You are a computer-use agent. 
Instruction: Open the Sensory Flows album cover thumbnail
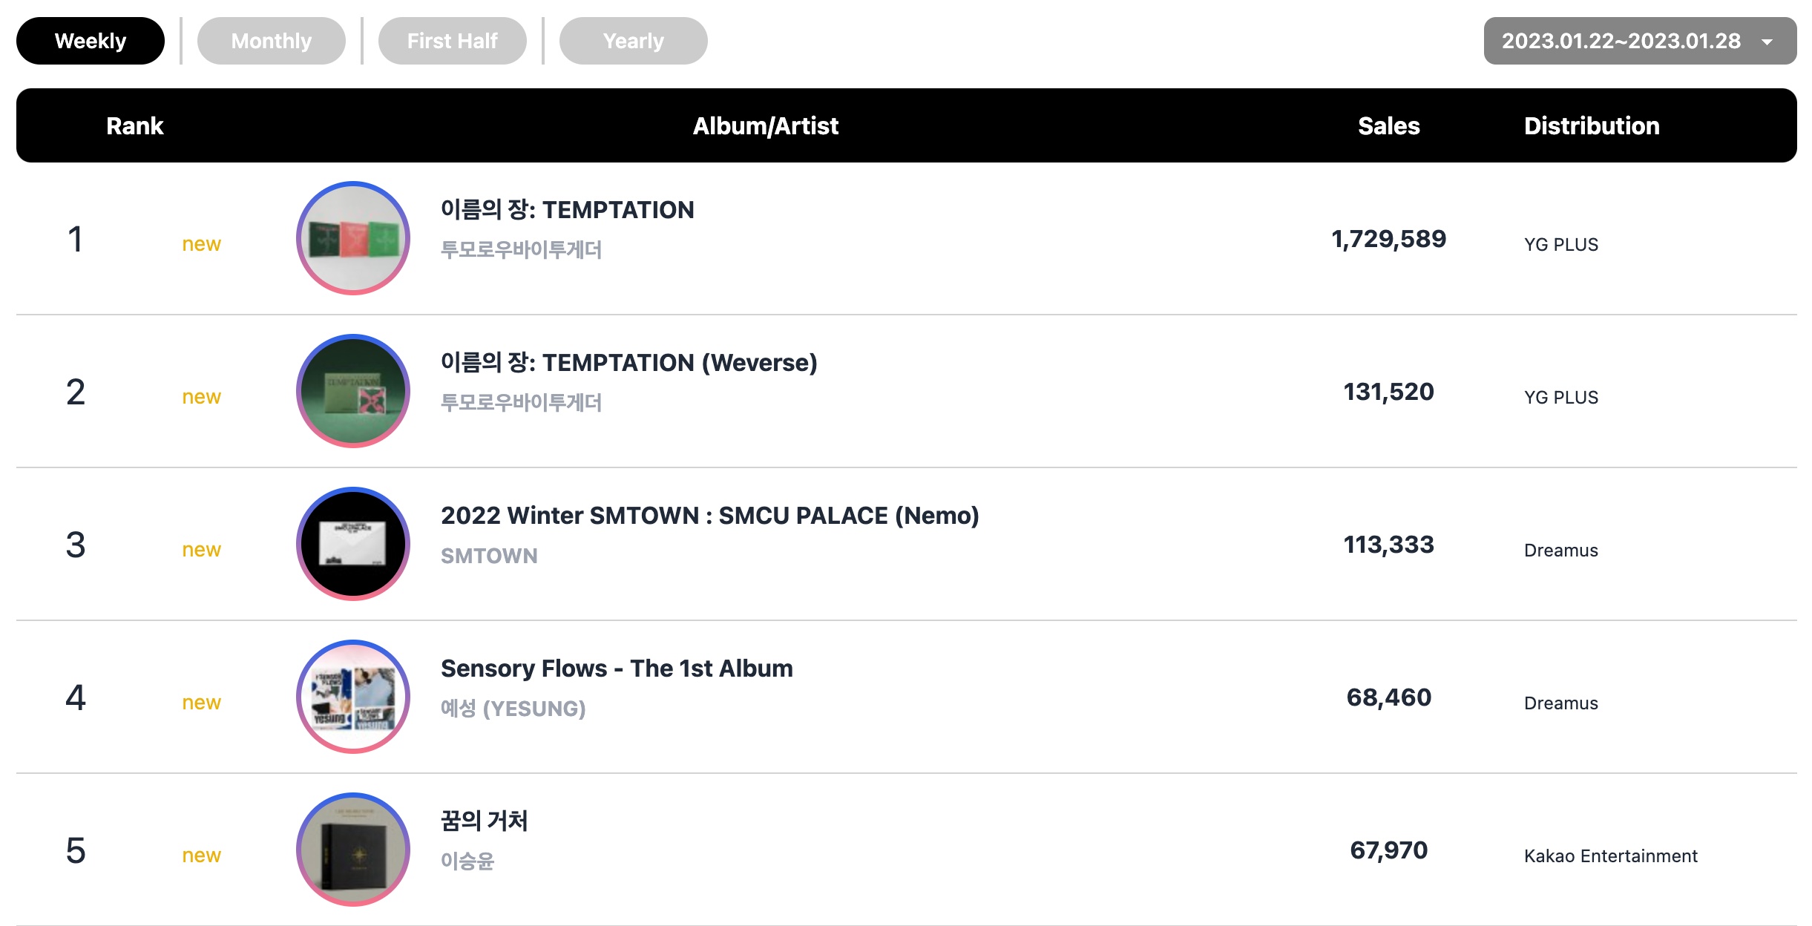coord(353,697)
